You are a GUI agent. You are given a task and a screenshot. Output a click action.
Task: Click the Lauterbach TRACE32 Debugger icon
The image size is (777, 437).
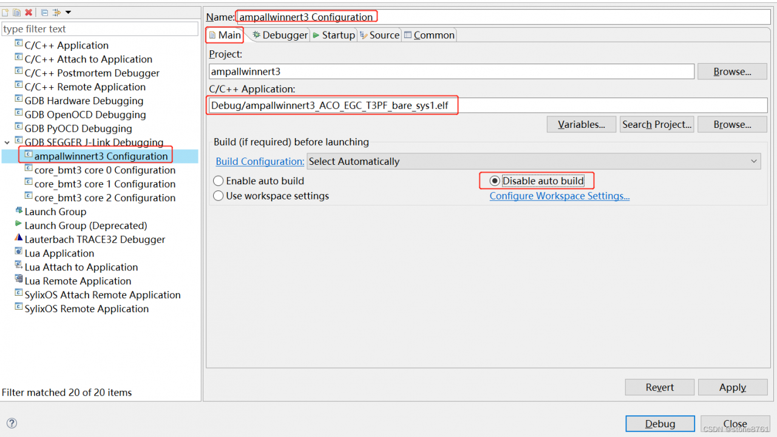coord(19,239)
